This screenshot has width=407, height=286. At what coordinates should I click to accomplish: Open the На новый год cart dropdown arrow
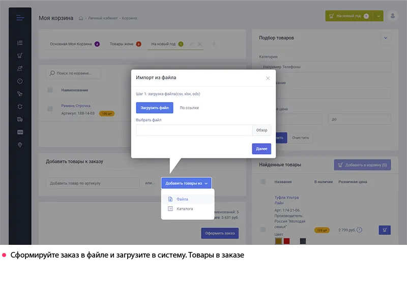[x=379, y=16]
